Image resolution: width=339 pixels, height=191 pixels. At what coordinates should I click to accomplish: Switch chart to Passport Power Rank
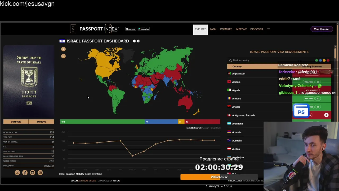(x=211, y=128)
